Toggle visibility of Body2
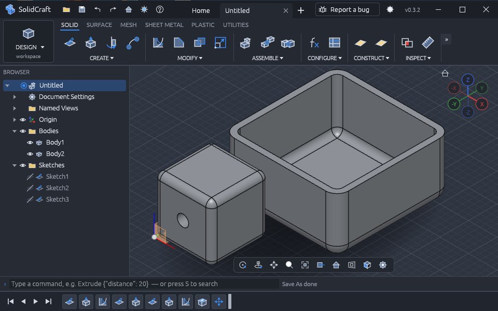498x311 pixels. tap(30, 154)
